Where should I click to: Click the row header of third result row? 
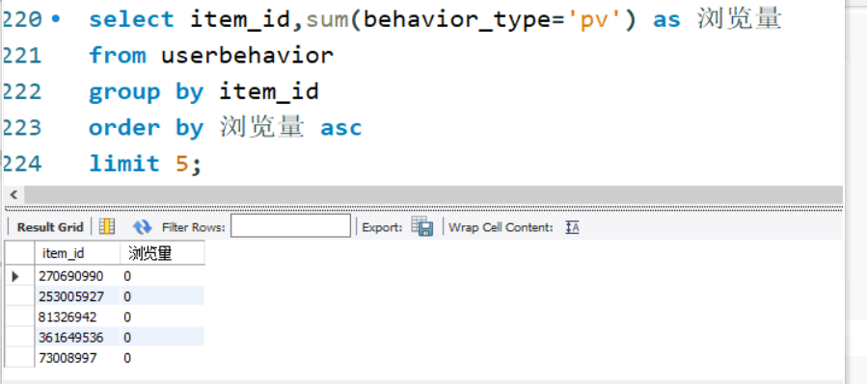click(20, 317)
